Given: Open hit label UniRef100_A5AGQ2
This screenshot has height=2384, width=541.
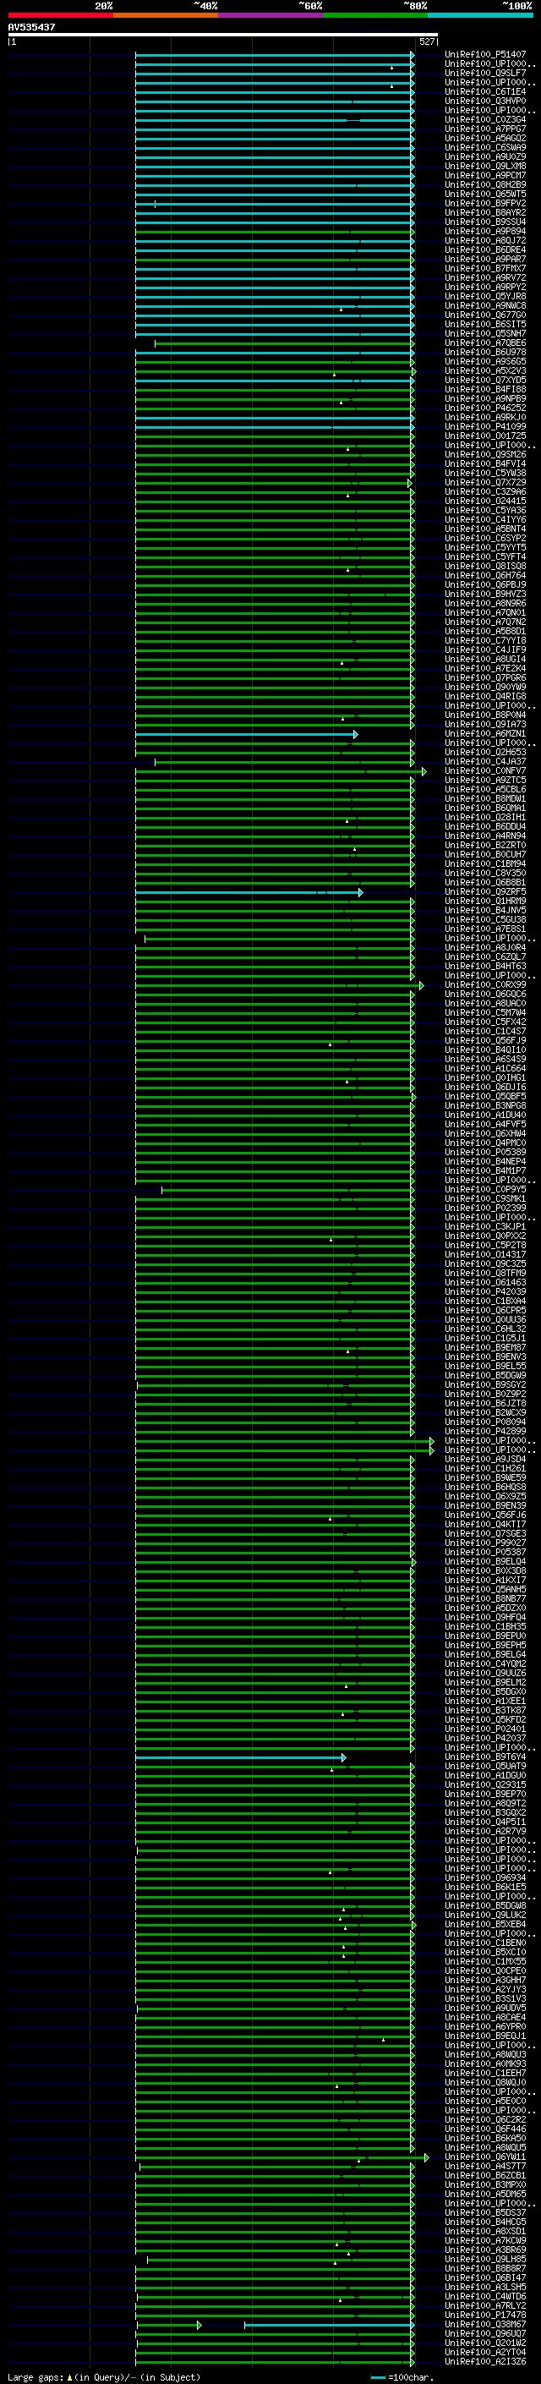Looking at the screenshot, I should tap(485, 138).
